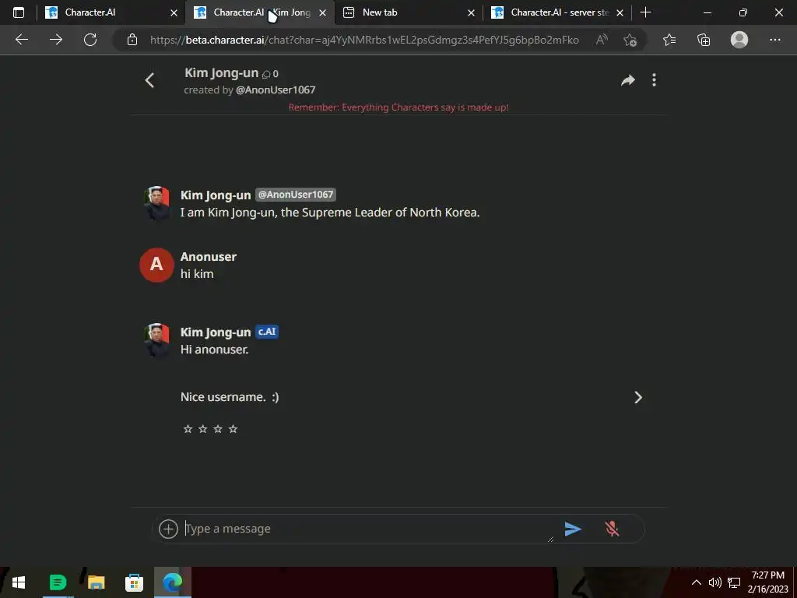797x598 pixels.
Task: Click the text 'Nice username. :)'
Action: (230, 397)
